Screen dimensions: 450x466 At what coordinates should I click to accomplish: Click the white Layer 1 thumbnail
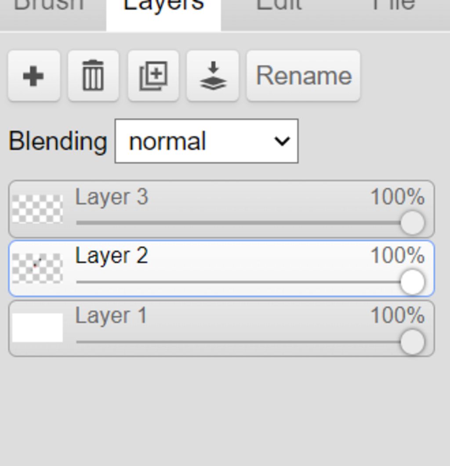37,328
